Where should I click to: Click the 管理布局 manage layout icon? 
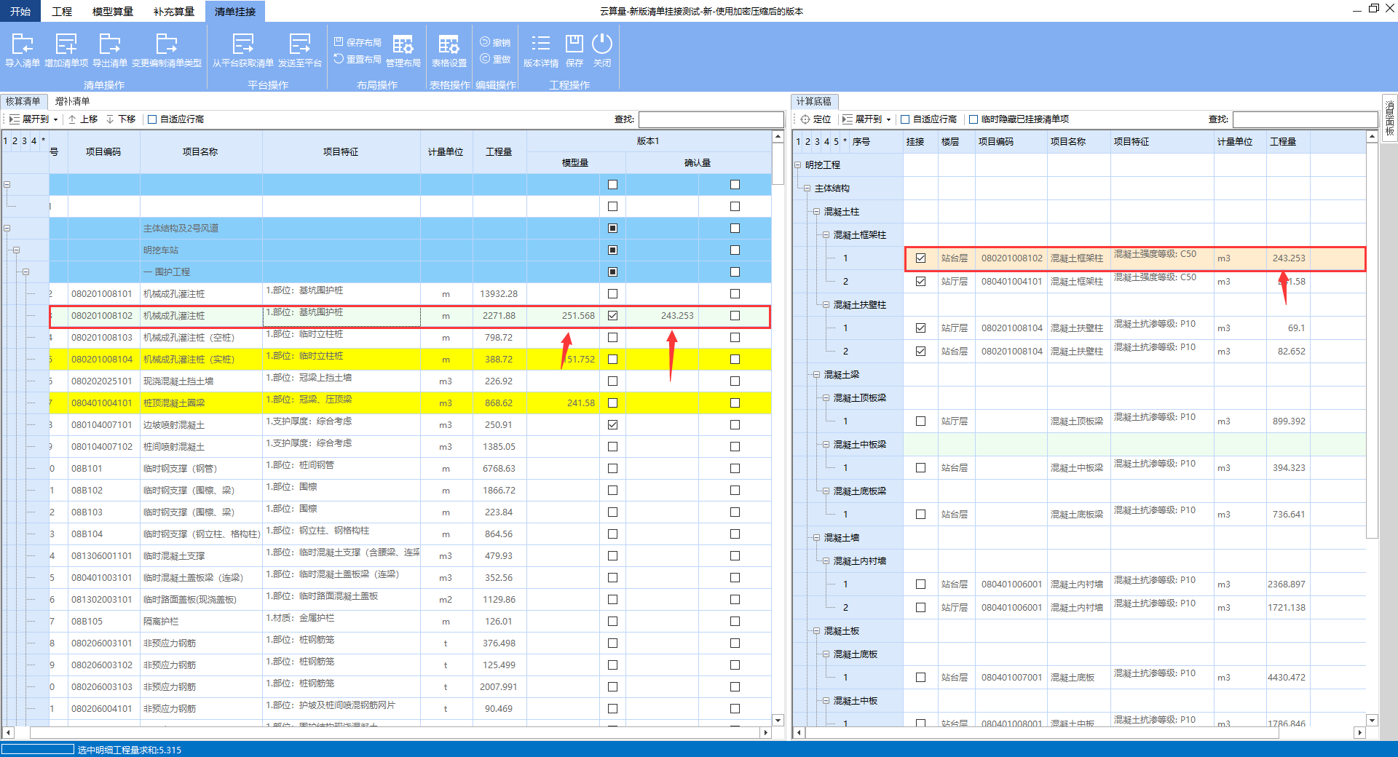tap(403, 44)
